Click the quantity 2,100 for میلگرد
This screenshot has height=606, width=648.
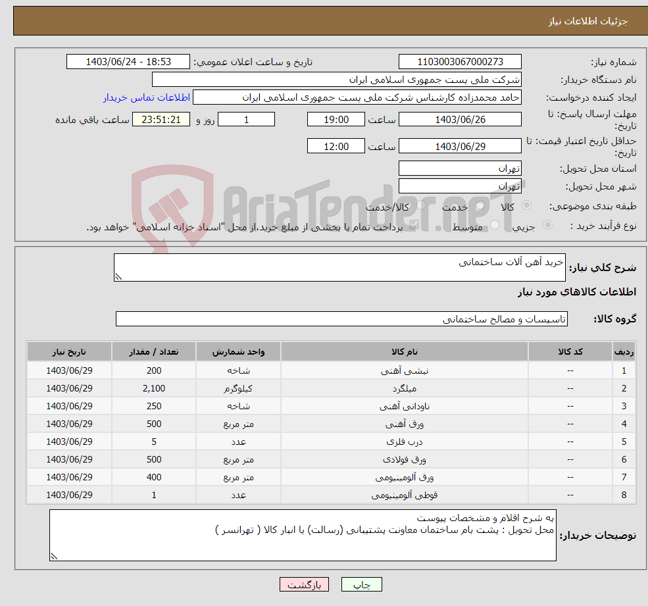pyautogui.click(x=154, y=389)
